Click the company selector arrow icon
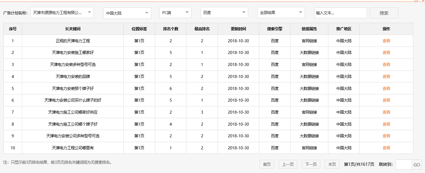425x173 pixels. [x=89, y=13]
